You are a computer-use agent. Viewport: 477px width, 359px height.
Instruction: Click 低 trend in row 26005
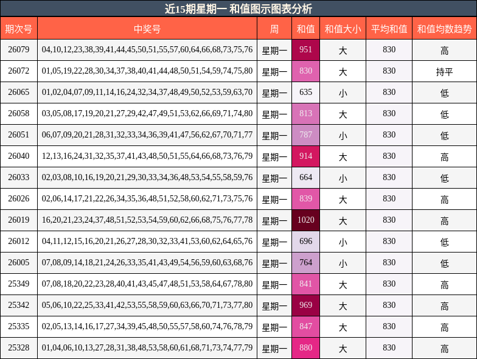[x=444, y=263]
